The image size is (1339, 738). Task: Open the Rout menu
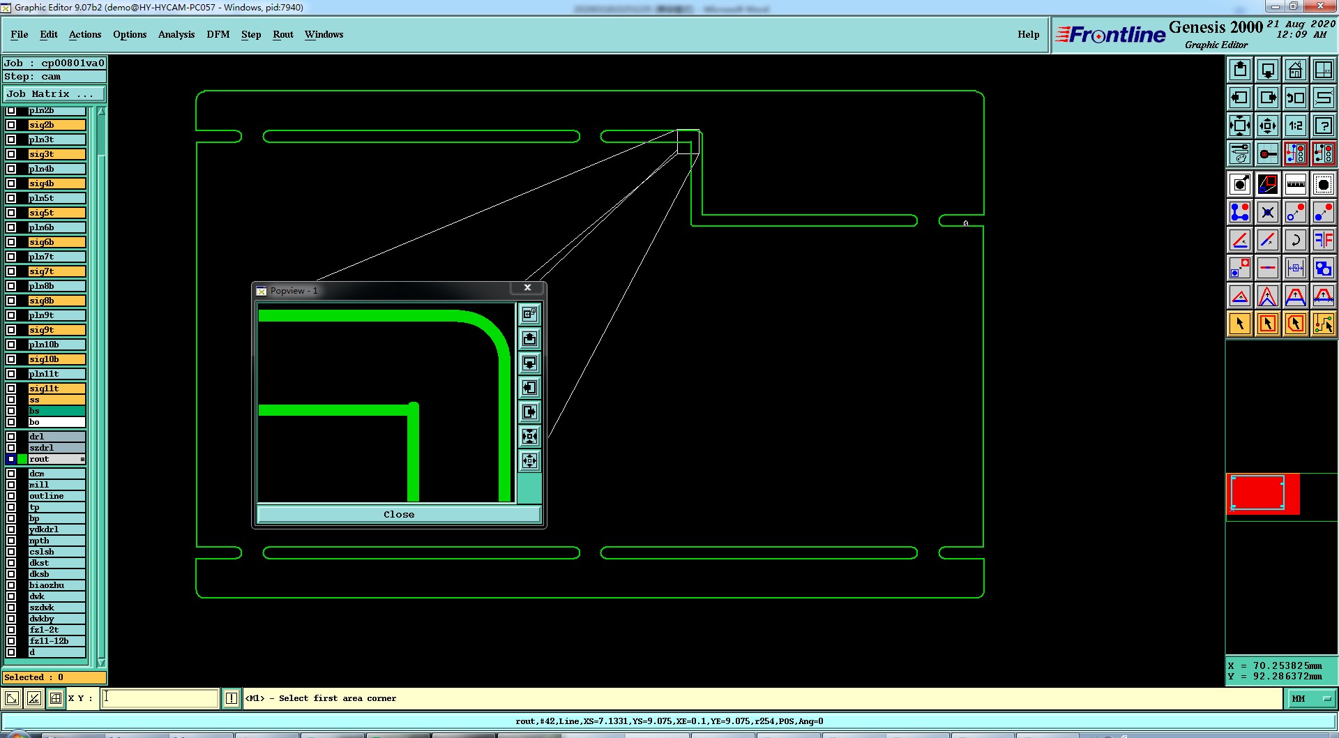(283, 34)
